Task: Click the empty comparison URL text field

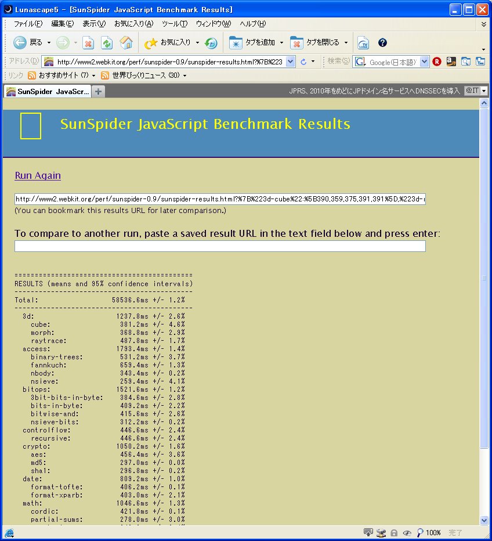Action: [x=220, y=246]
